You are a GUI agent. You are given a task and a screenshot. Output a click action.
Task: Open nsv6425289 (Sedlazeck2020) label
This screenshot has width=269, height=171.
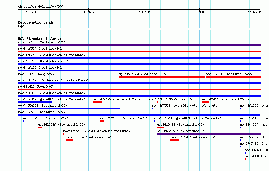click(x=61, y=125)
